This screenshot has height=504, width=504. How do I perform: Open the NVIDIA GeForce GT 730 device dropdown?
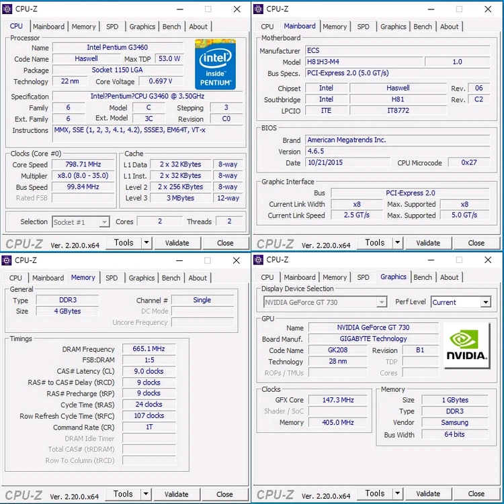point(382,302)
